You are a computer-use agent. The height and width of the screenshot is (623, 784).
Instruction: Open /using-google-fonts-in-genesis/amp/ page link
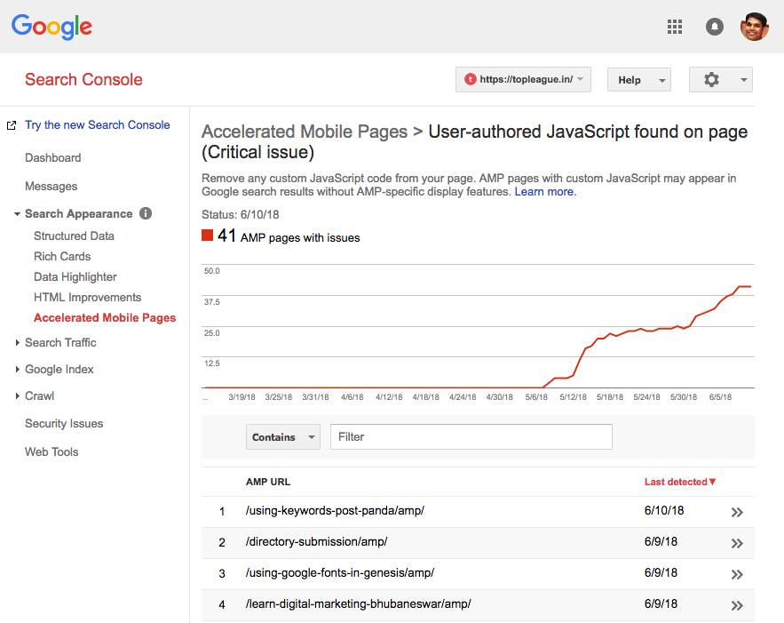(340, 573)
